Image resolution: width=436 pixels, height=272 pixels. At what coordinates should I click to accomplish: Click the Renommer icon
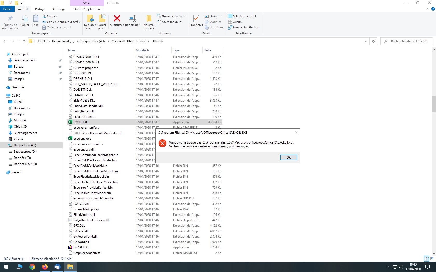(132, 18)
